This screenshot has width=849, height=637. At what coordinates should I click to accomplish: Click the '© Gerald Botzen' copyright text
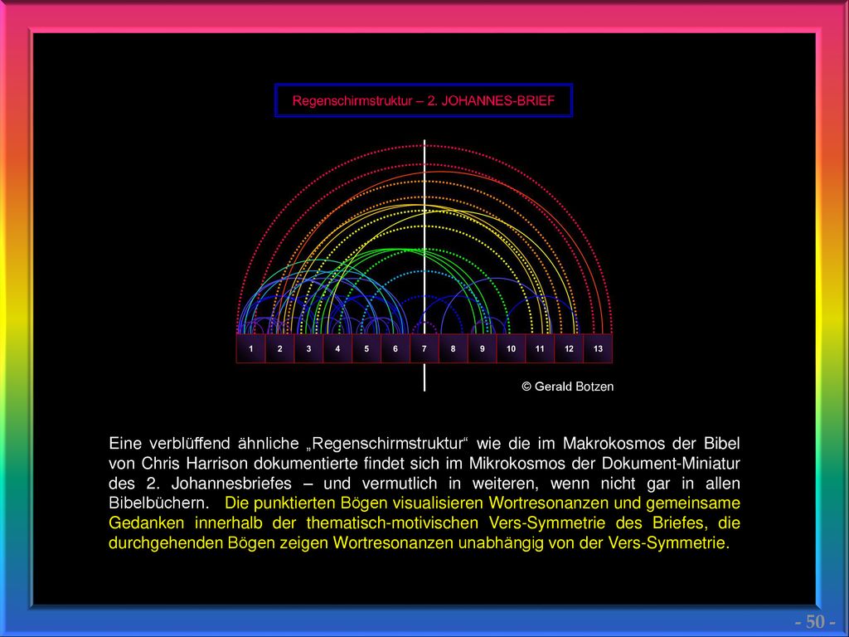tap(567, 387)
